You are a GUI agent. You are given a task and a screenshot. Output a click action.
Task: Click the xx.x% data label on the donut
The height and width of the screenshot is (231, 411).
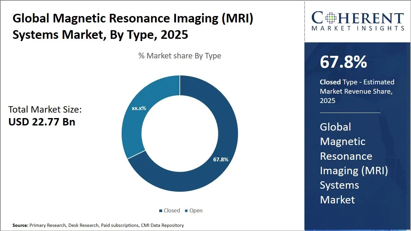point(139,108)
